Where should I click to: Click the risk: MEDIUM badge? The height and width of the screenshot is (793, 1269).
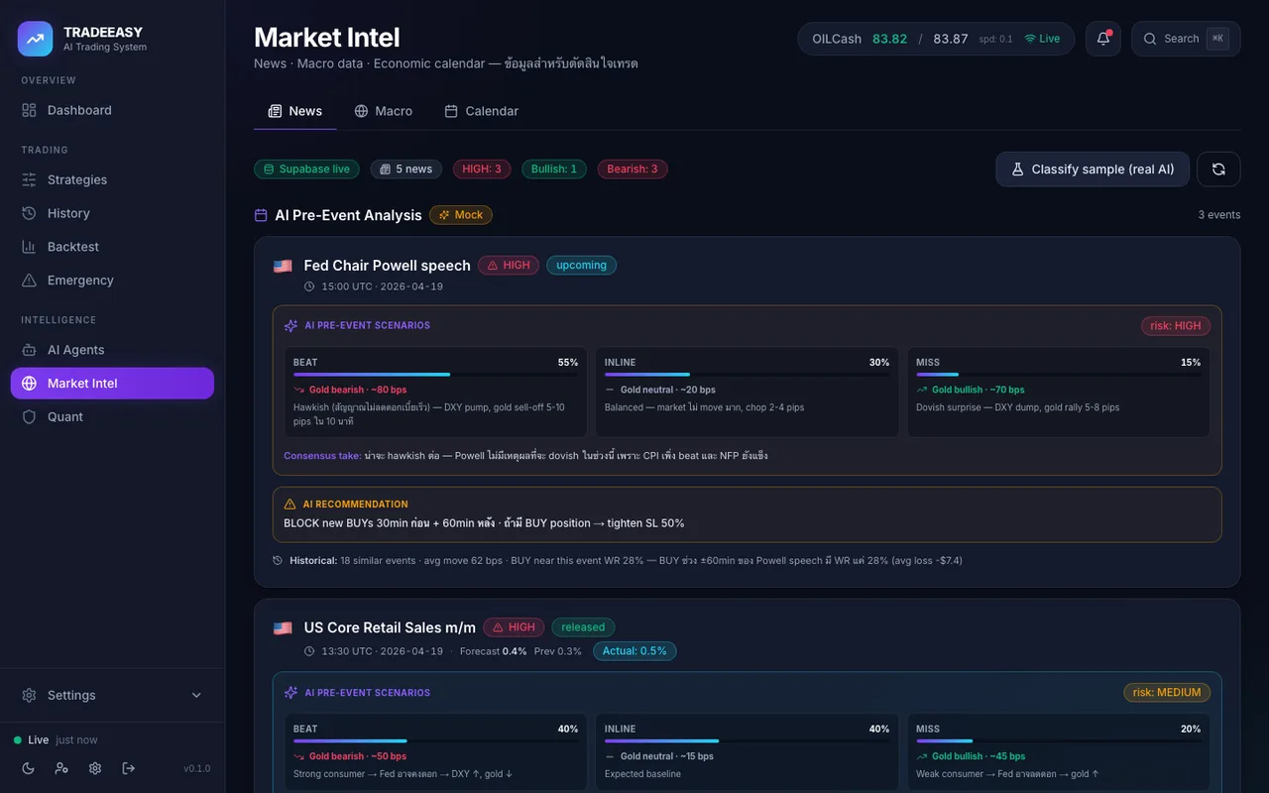[x=1167, y=693]
